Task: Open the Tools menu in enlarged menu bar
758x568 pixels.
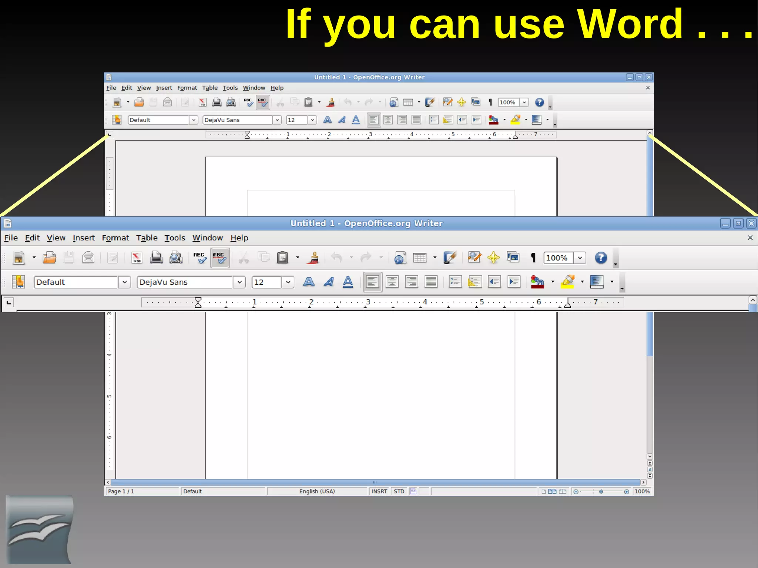Action: (174, 238)
